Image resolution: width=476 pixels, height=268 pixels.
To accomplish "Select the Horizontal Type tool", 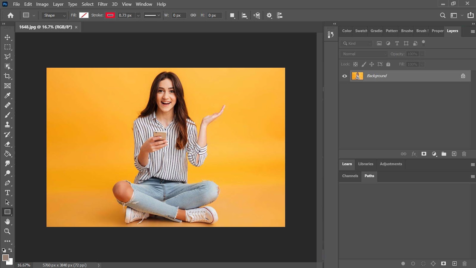I will coord(7,193).
